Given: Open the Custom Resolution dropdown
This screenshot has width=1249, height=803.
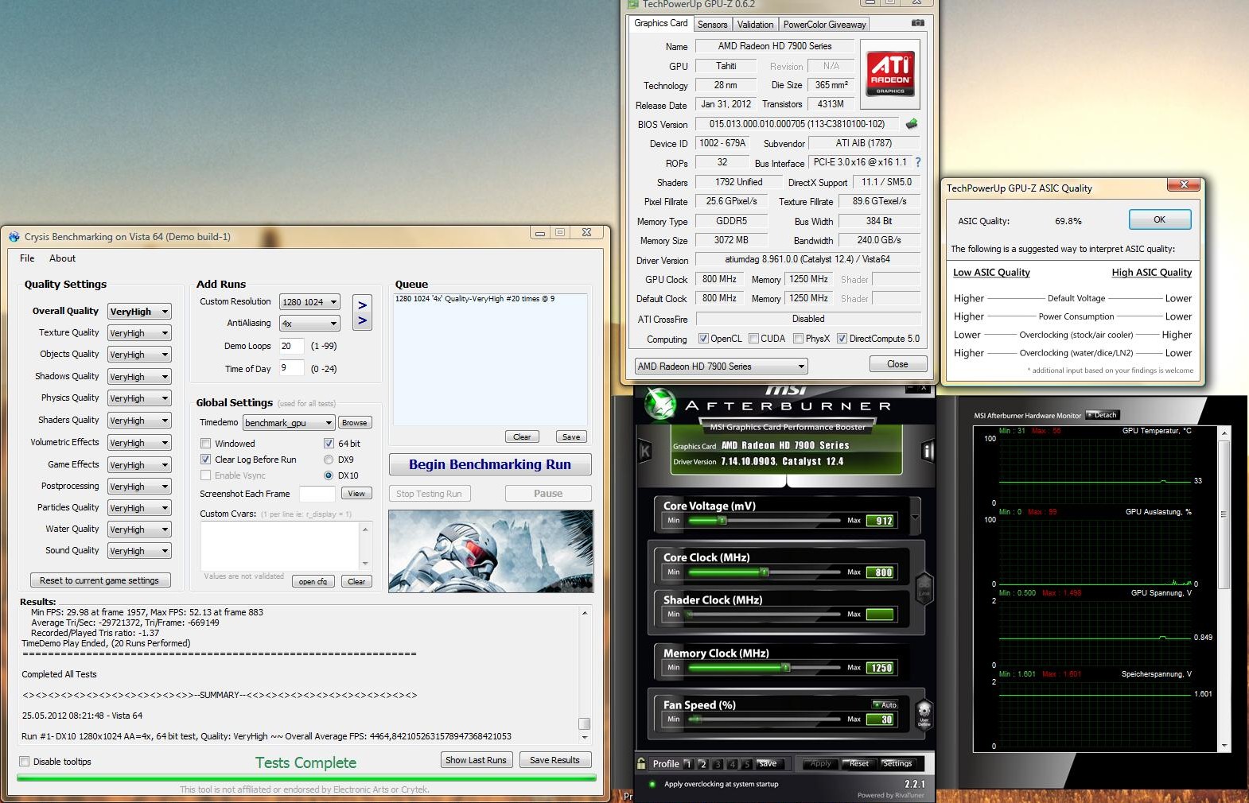Looking at the screenshot, I should coord(309,302).
